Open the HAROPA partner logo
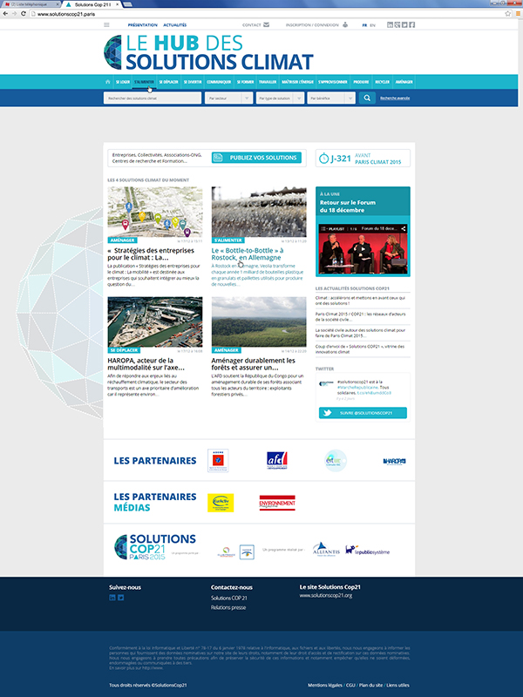The width and height of the screenshot is (523, 697). point(395,462)
